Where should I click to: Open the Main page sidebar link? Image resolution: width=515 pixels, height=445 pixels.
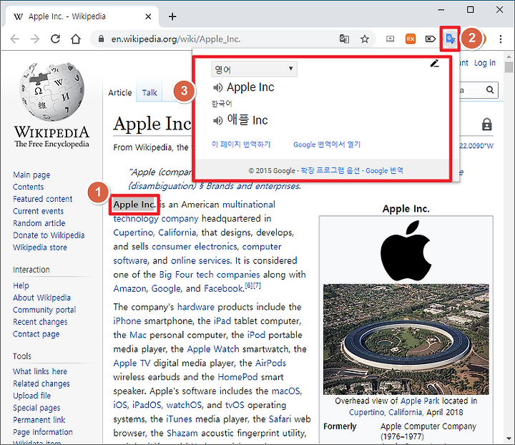[31, 175]
